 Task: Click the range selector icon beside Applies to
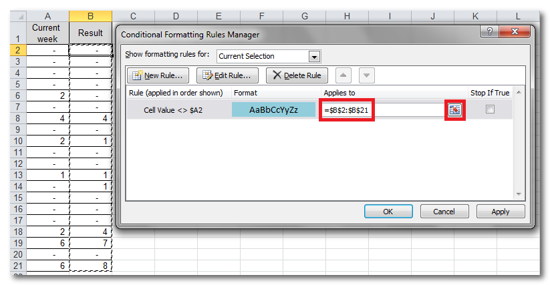point(455,109)
